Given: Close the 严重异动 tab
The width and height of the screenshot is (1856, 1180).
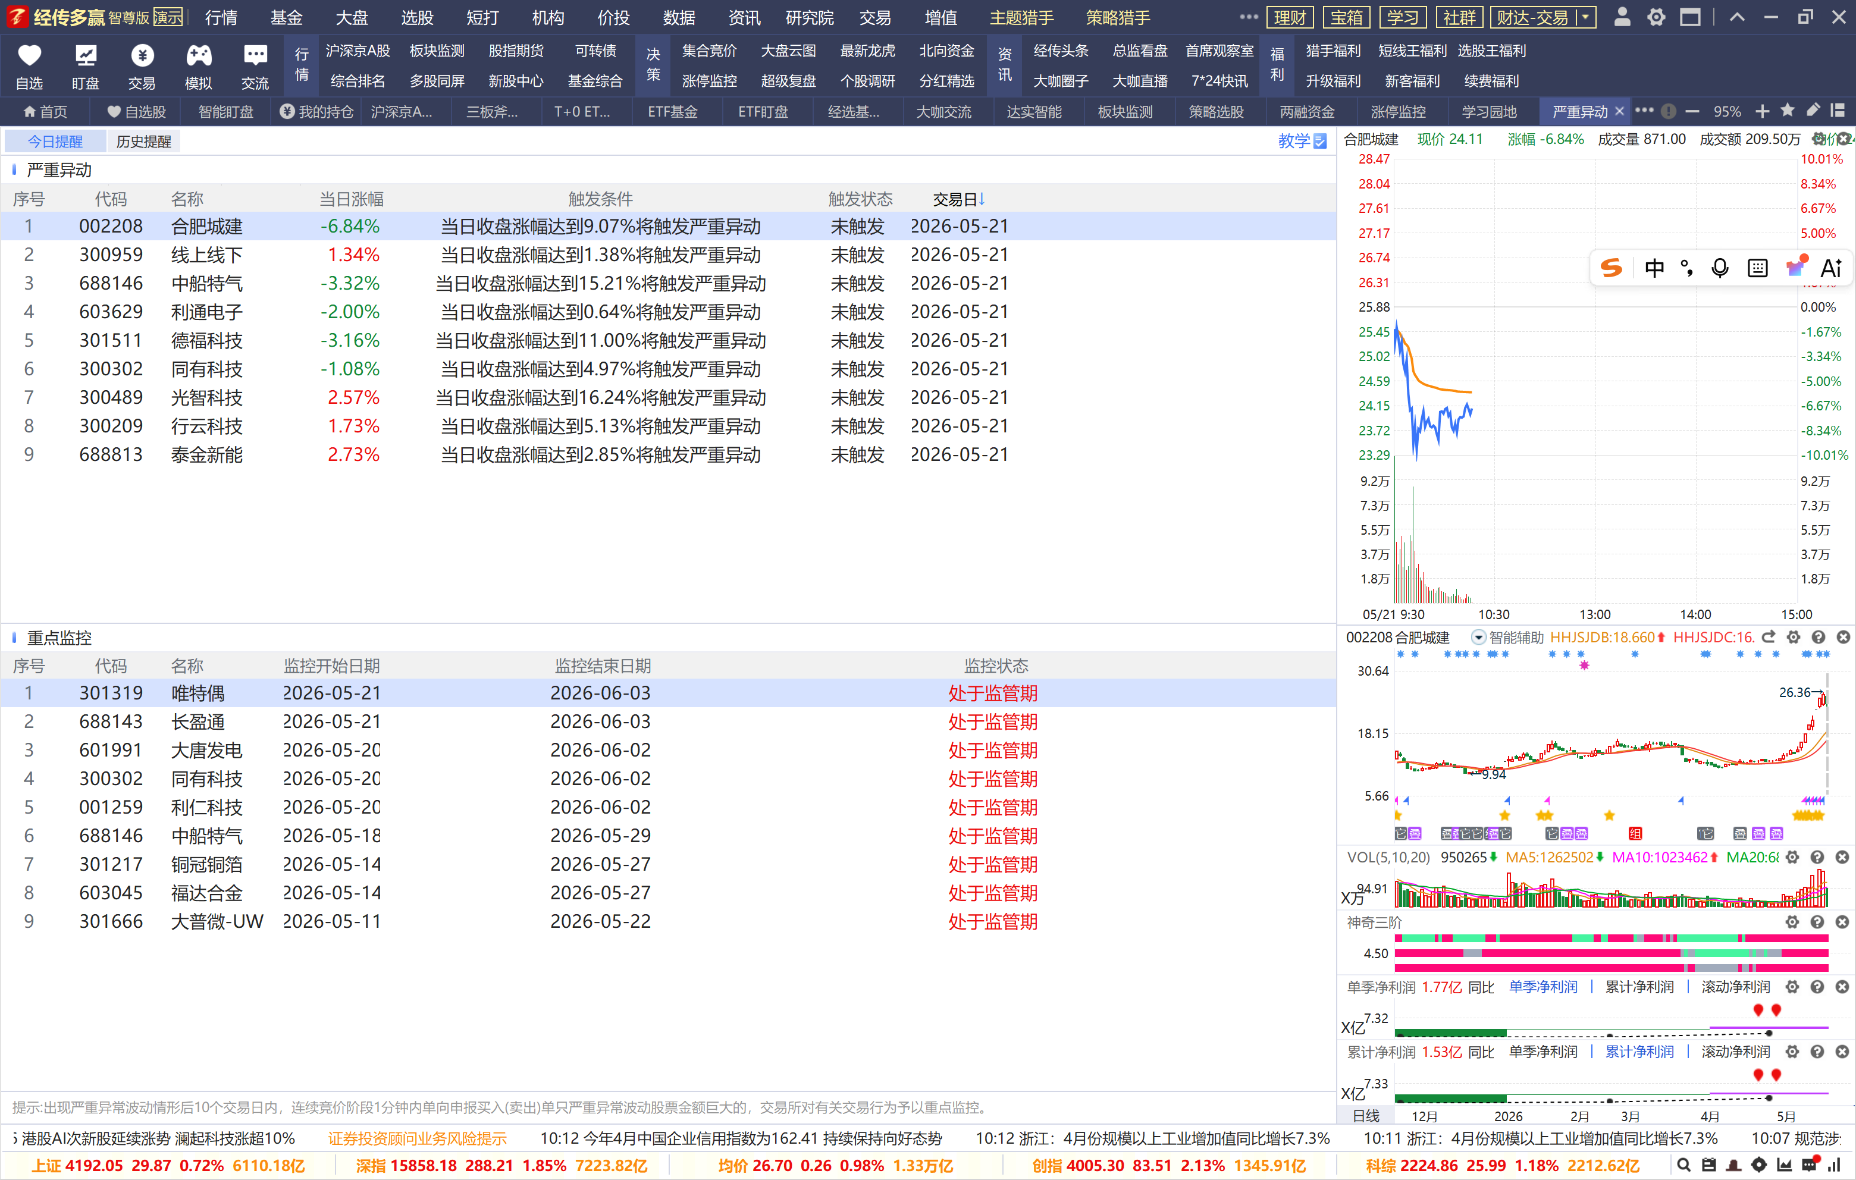Looking at the screenshot, I should point(1619,111).
